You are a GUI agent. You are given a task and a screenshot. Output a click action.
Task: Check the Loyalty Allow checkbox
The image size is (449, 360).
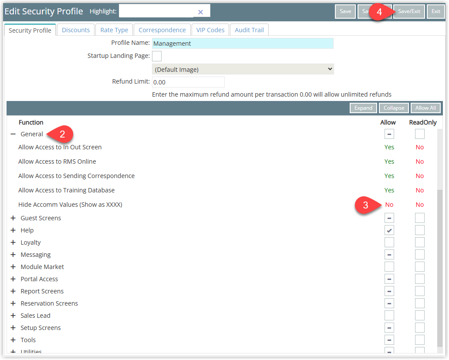pos(389,242)
